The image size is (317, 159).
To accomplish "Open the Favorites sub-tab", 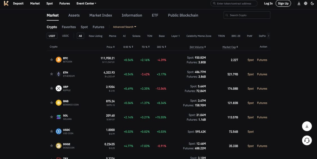I will pyautogui.click(x=69, y=27).
